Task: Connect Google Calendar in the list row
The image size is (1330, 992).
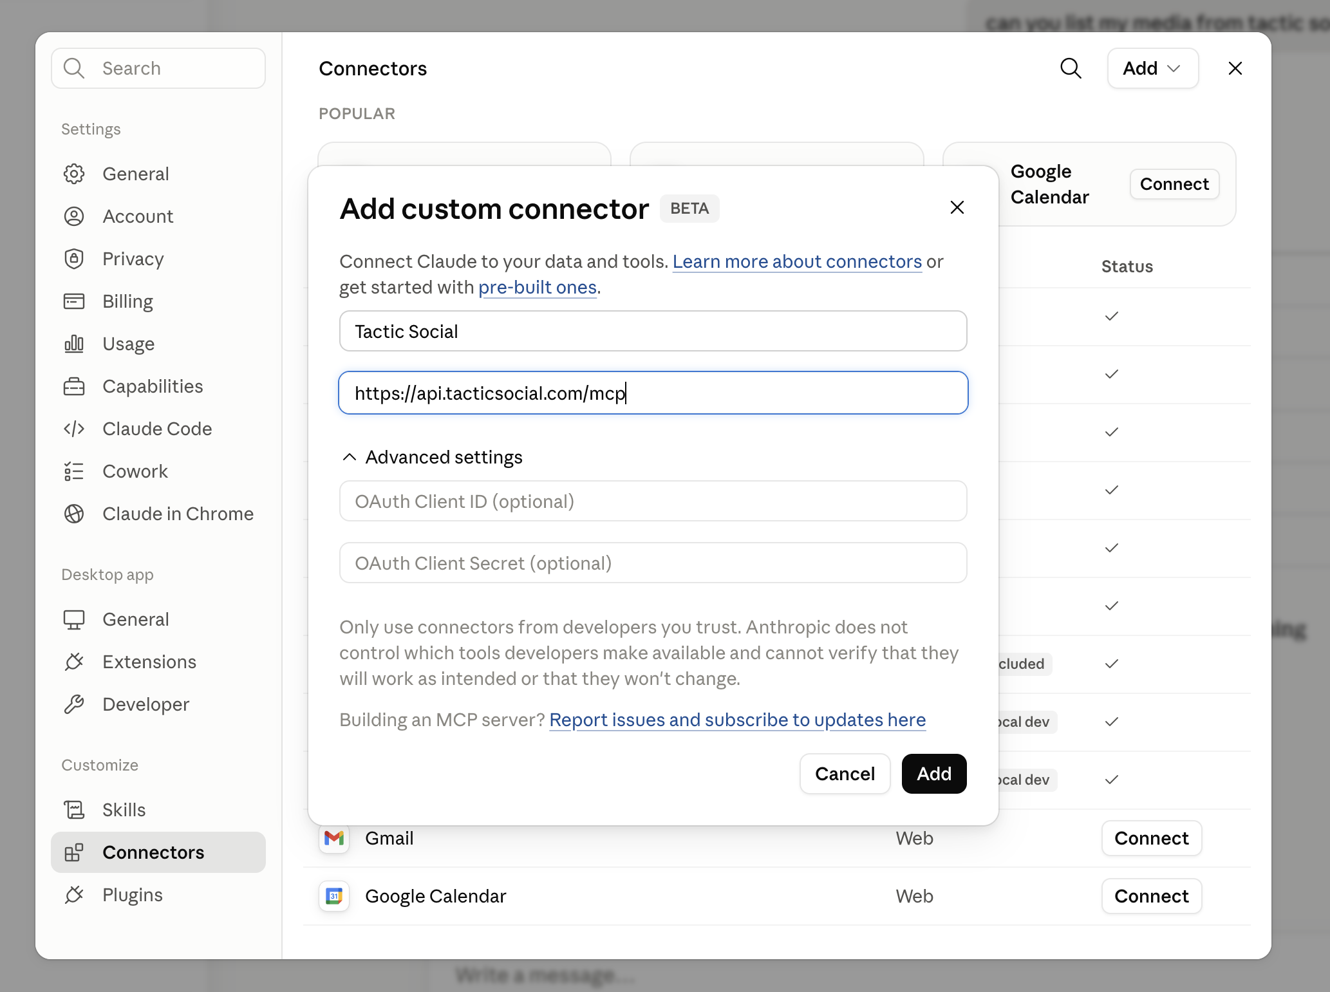Action: (1152, 896)
